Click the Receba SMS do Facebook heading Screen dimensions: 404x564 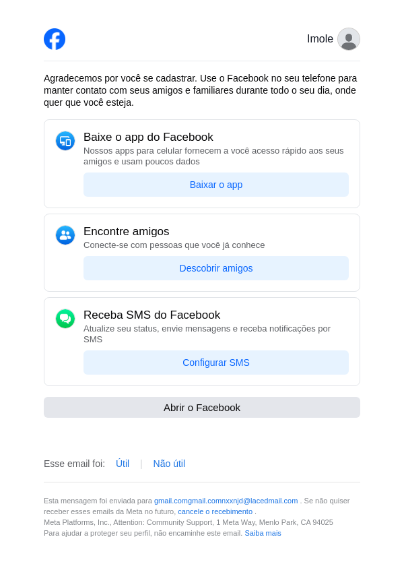click(151, 315)
